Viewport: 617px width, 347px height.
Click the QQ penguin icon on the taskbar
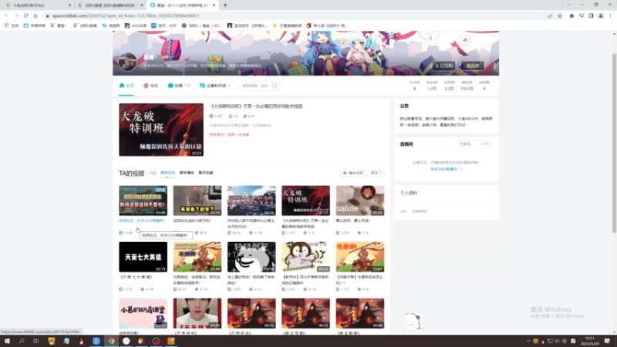coord(82,341)
